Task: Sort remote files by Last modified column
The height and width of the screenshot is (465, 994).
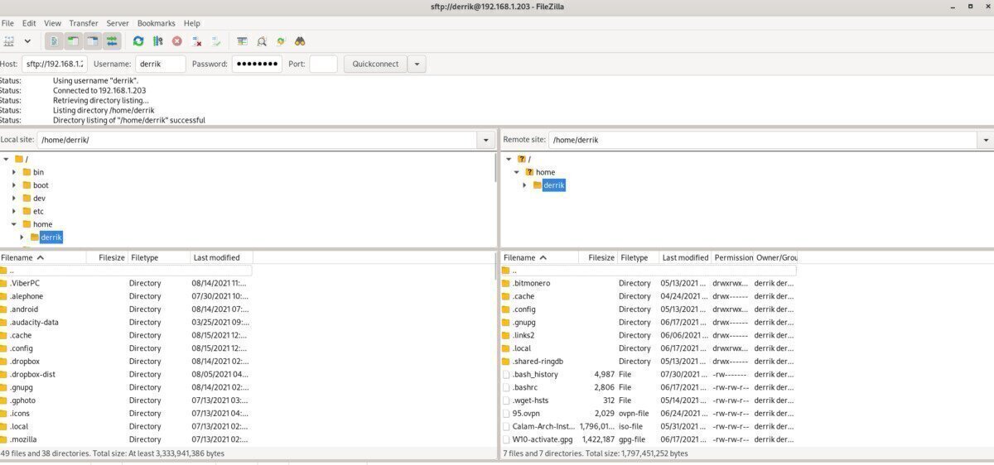Action: coord(685,257)
